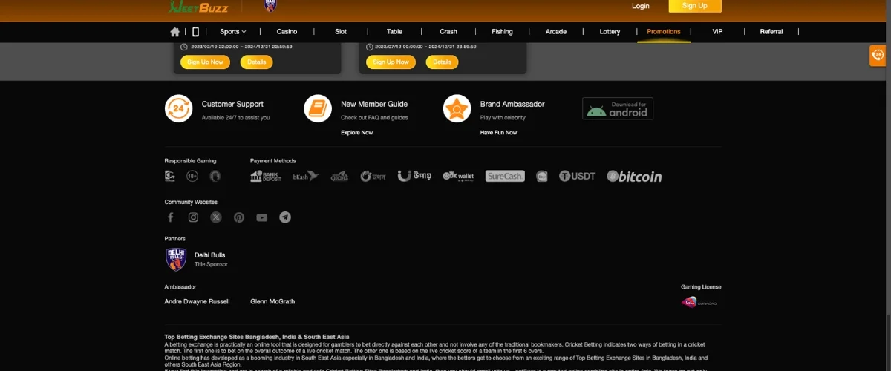This screenshot has width=891, height=371.
Task: Select the Promotions tab
Action: pyautogui.click(x=663, y=32)
